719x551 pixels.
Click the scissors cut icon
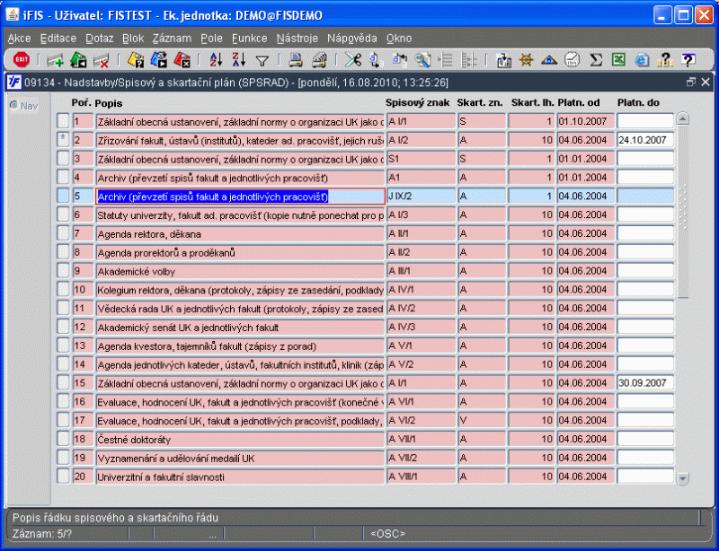[x=353, y=59]
